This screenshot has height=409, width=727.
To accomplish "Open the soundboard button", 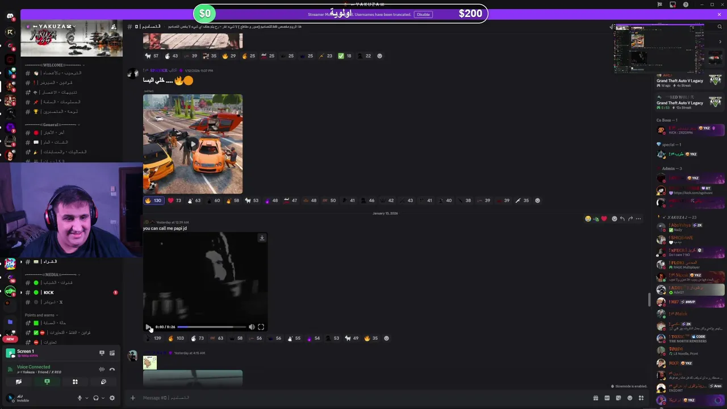I will click(x=103, y=382).
